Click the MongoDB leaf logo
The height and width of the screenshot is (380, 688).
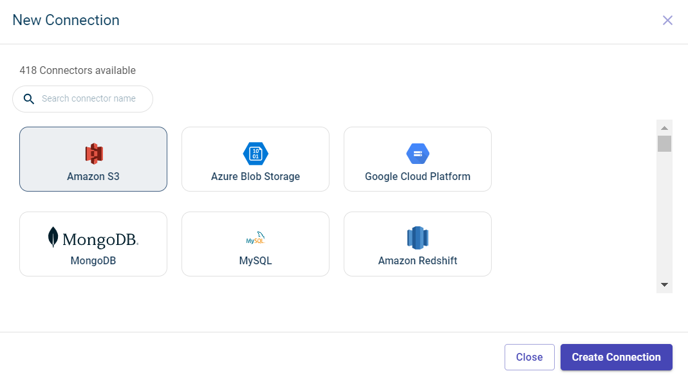[x=53, y=237]
